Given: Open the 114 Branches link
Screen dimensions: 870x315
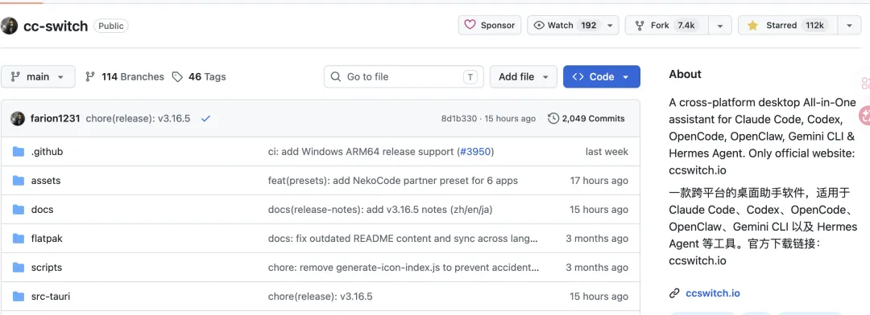Looking at the screenshot, I should click(125, 77).
